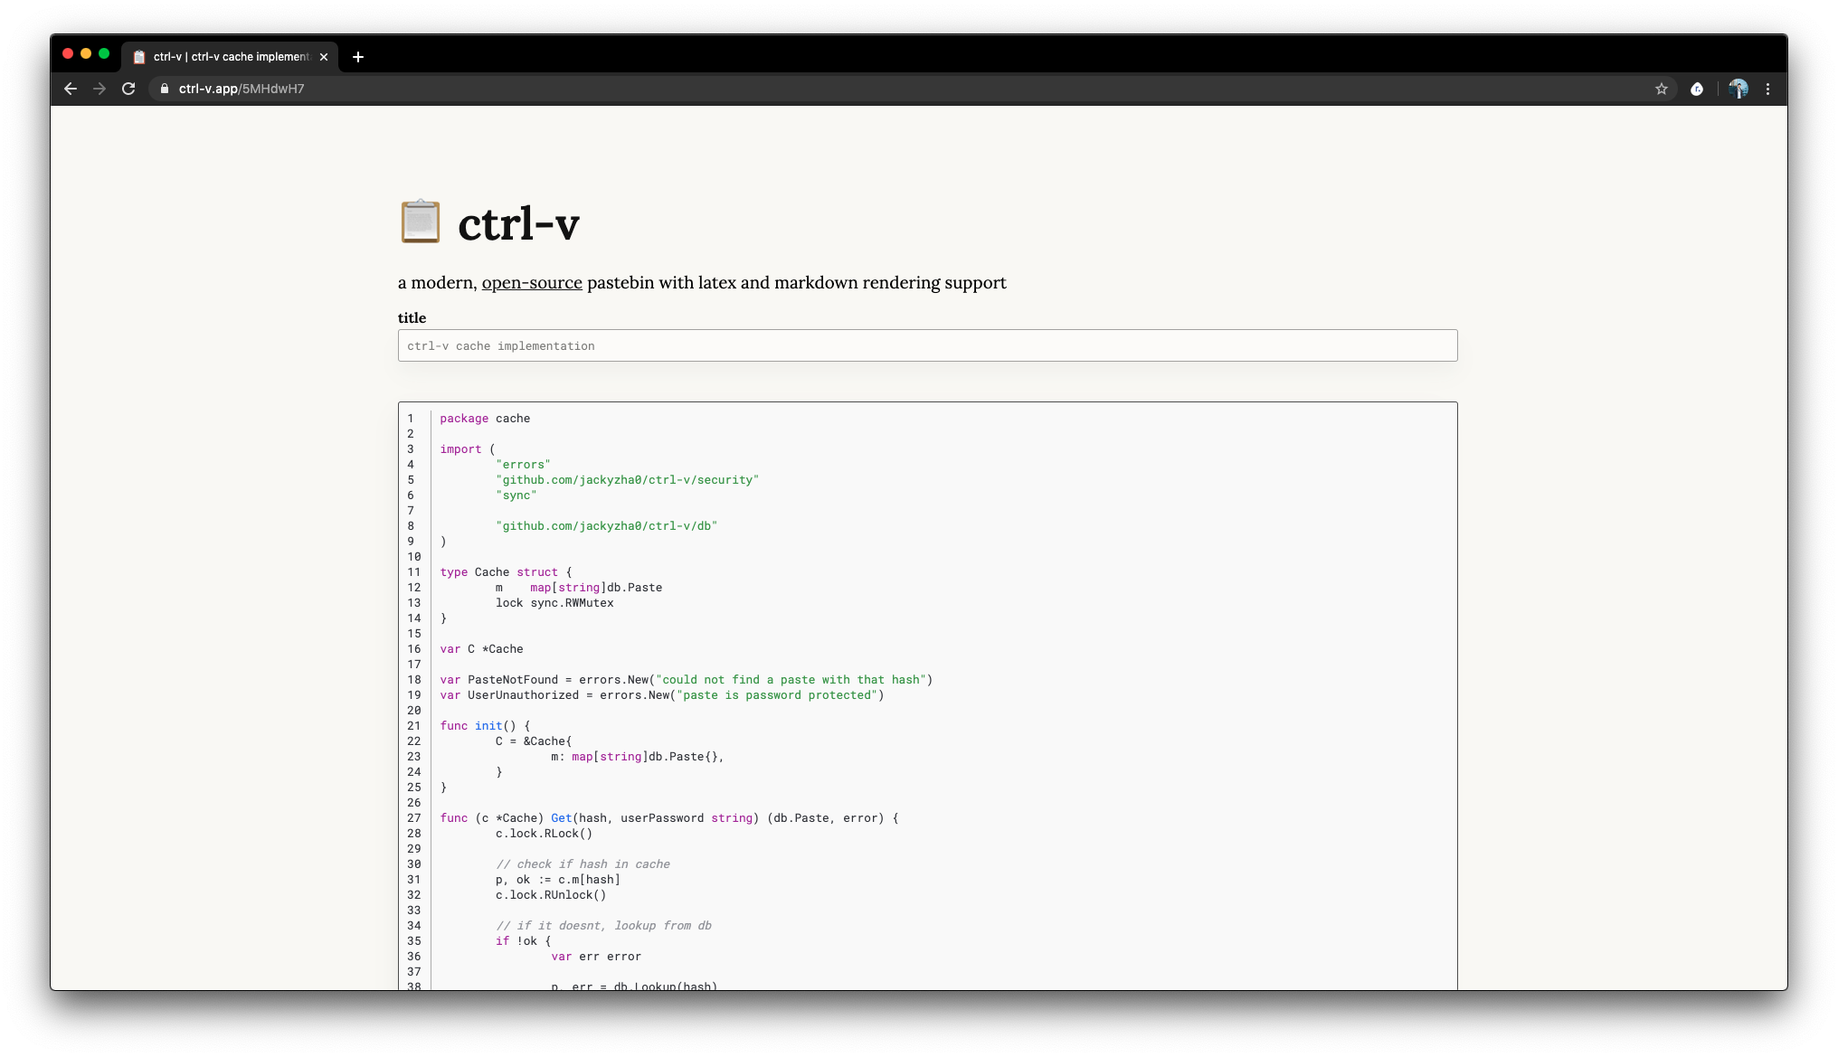The height and width of the screenshot is (1057, 1838).
Task: Open a new browser tab
Action: pos(358,57)
